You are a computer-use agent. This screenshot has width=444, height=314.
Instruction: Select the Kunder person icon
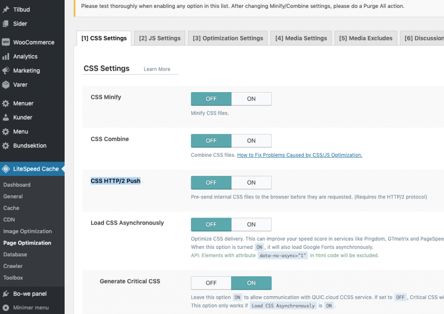5,117
